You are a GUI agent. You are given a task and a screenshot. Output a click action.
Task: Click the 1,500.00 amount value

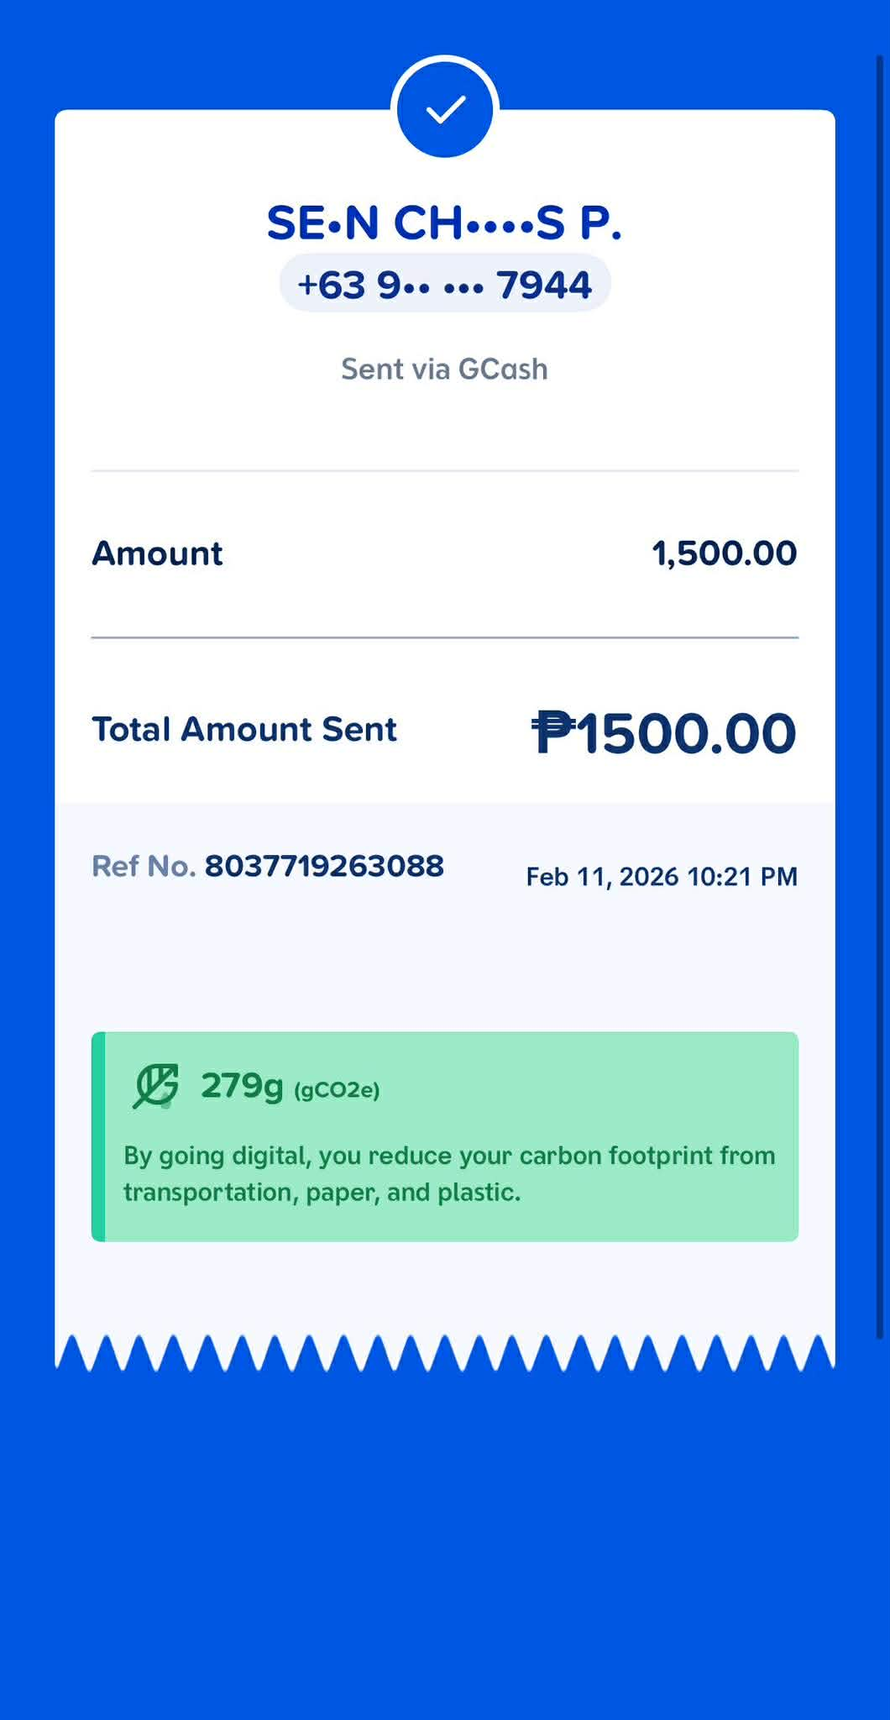coord(724,553)
